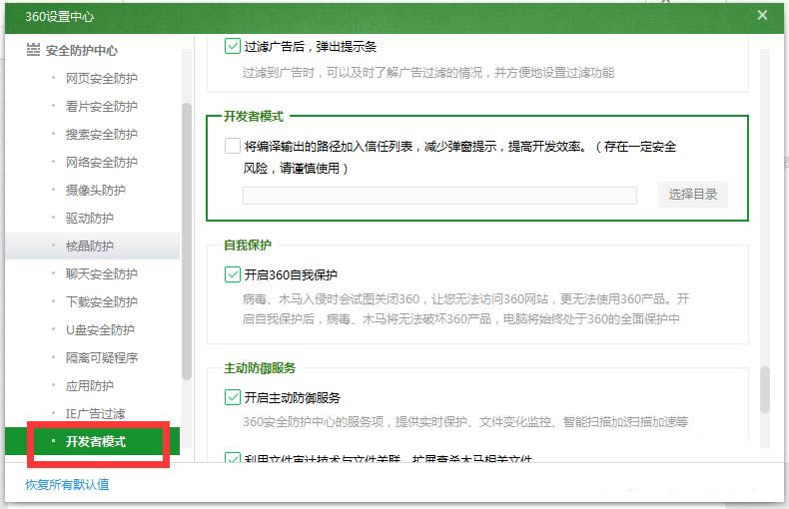
Task: Enable the 开发者模式 trust list checkbox
Action: coord(233,146)
